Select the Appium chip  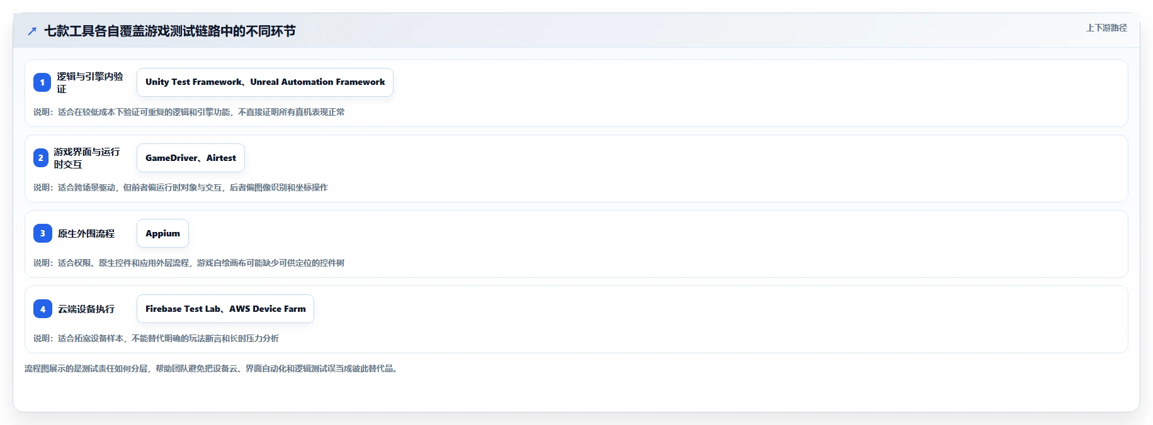(x=162, y=233)
